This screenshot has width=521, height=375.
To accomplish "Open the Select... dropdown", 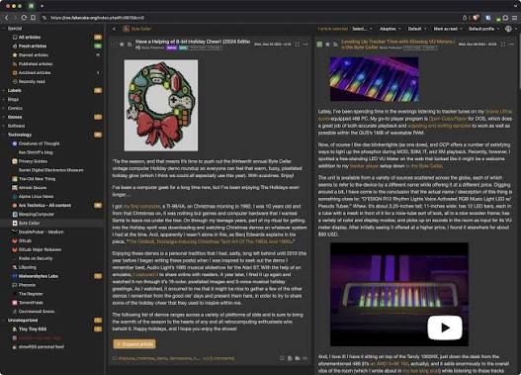I will point(362,29).
